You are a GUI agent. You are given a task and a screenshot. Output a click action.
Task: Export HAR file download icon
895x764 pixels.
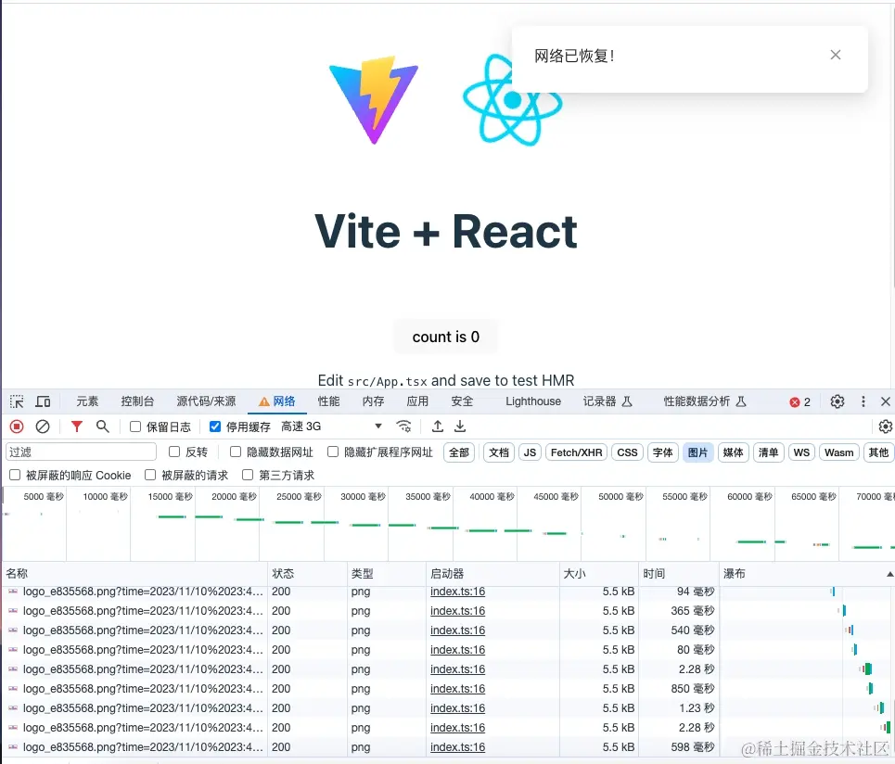click(x=460, y=427)
